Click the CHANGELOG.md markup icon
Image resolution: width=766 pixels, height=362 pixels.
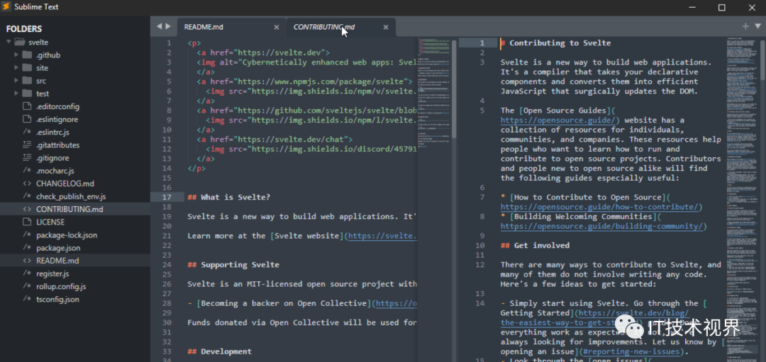[x=27, y=183]
